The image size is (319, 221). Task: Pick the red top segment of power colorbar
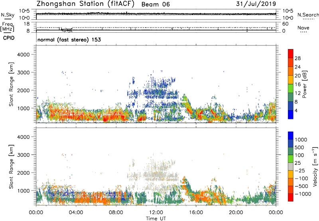291,53
